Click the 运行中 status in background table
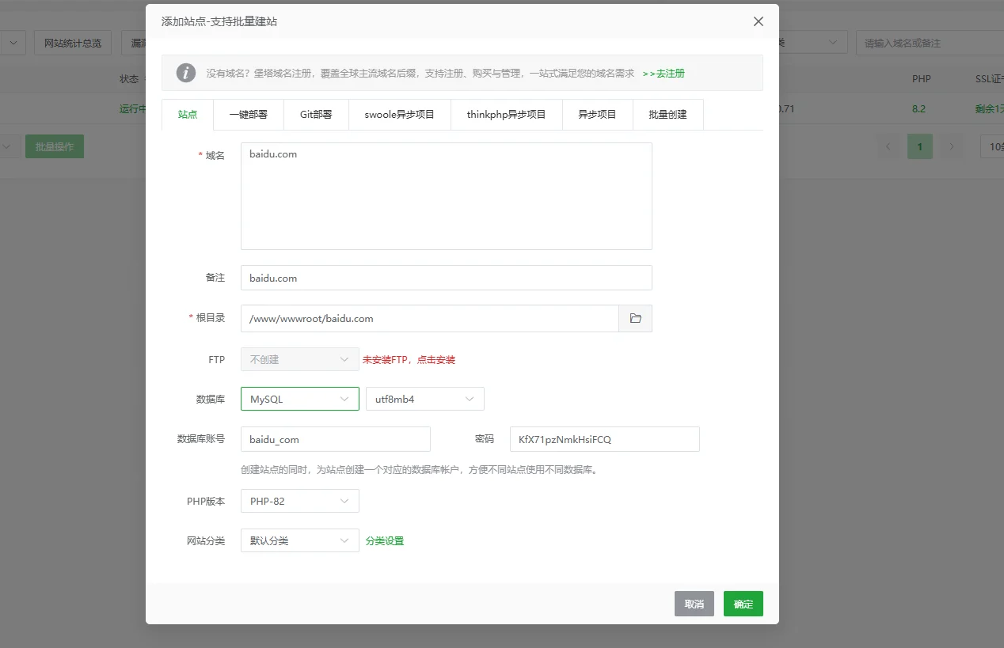 tap(133, 109)
